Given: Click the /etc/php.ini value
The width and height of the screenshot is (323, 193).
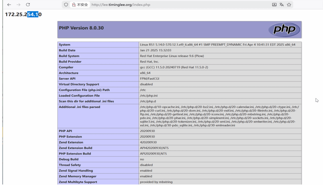Looking at the screenshot, I should (149, 95).
